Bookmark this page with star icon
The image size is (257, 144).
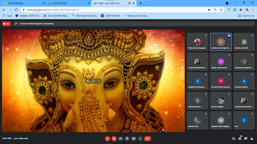click(221, 10)
